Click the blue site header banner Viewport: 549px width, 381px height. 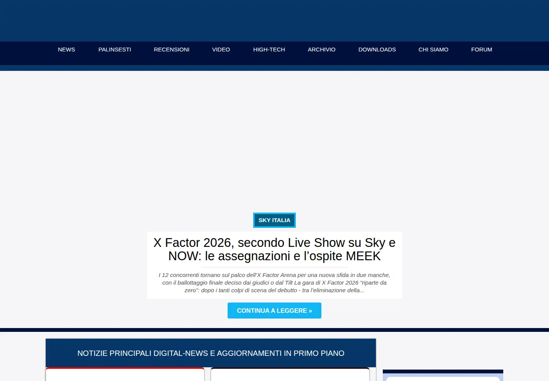(274, 21)
